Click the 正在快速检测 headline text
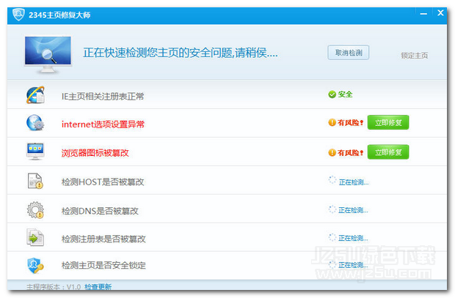455x298 pixels. [x=181, y=53]
